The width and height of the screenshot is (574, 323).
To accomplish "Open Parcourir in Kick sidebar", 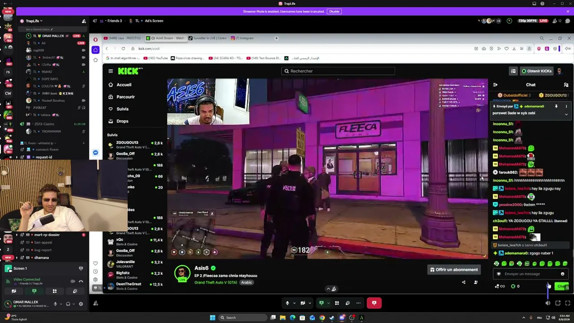I will (x=122, y=97).
